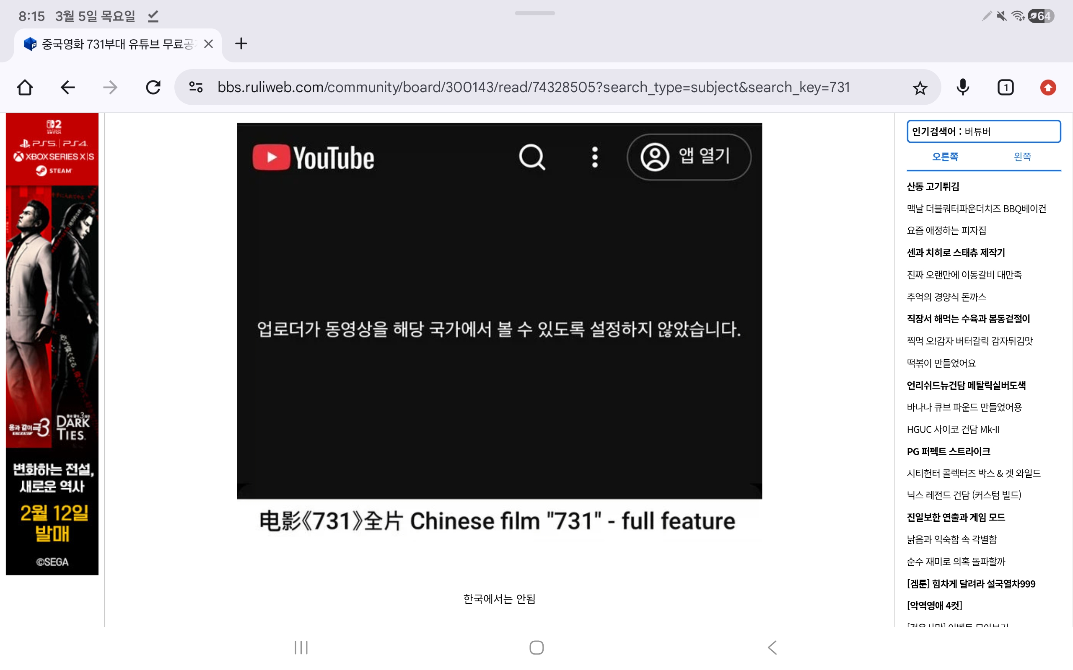Tap the 인기검색어 search box
This screenshot has height=670, width=1073.
coord(983,131)
